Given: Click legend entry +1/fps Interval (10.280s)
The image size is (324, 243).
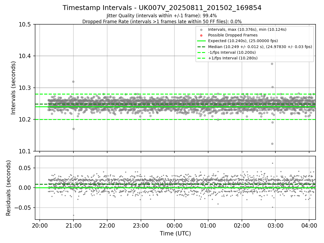Looking at the screenshot, I should (233, 58).
